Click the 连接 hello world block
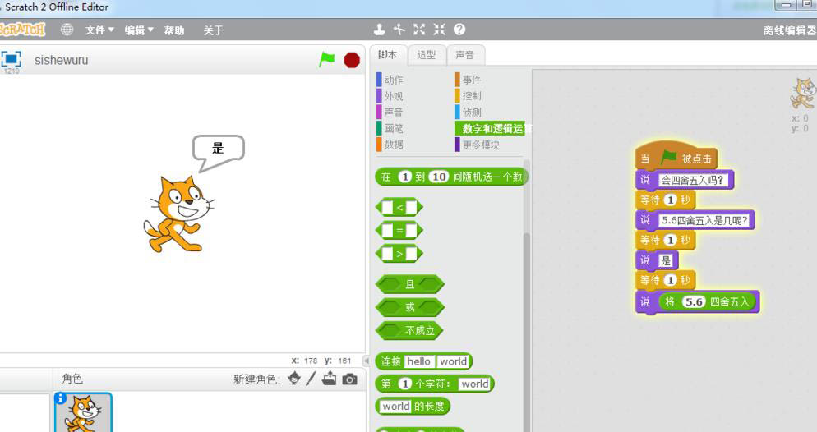 423,361
